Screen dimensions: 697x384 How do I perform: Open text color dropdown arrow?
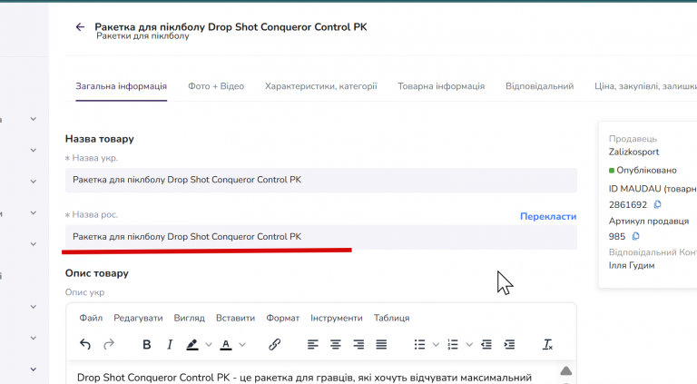(242, 344)
